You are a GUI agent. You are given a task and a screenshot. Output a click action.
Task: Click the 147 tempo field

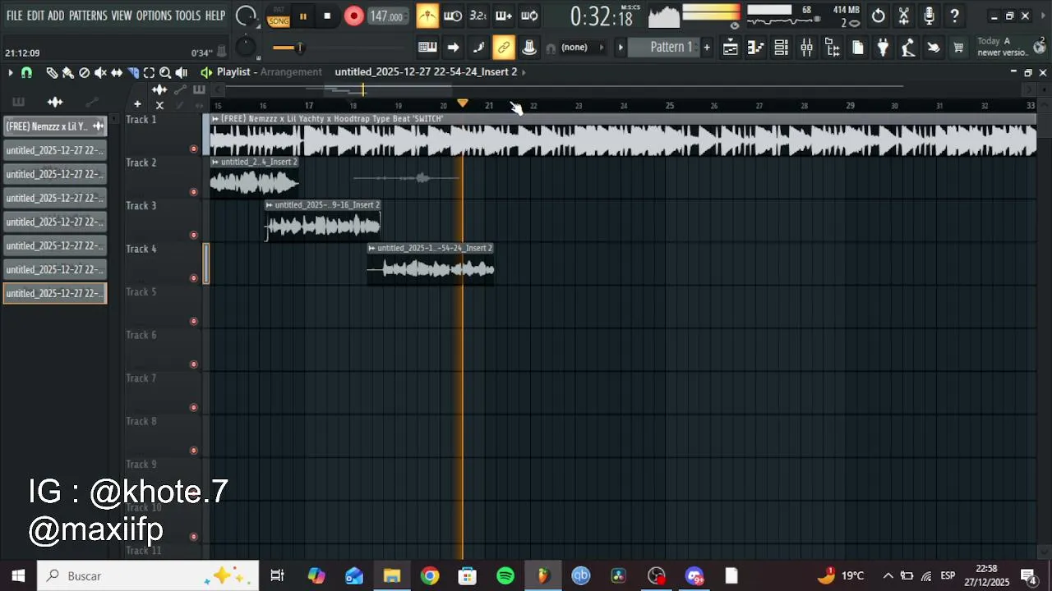click(386, 16)
